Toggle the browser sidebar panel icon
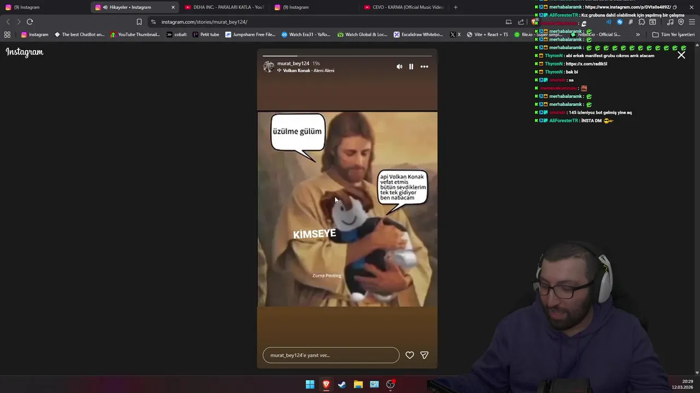700x393 pixels. click(x=652, y=22)
